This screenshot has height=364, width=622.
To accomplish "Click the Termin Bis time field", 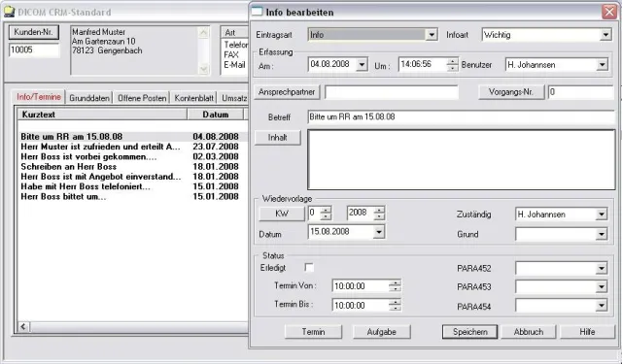I will (x=361, y=305).
